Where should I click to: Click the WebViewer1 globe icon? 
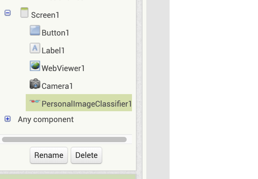[35, 66]
